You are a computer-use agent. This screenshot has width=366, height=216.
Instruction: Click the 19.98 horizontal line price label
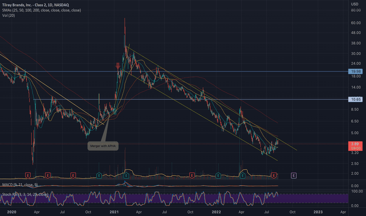coord(355,71)
